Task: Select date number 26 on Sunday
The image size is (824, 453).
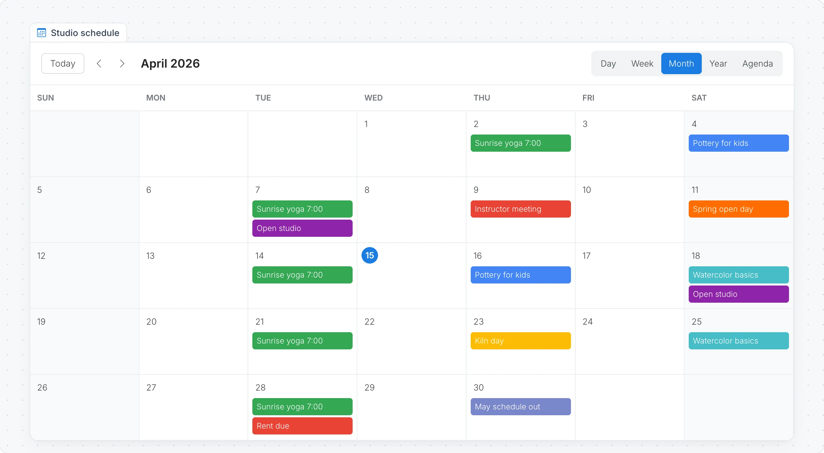Action: (42, 387)
